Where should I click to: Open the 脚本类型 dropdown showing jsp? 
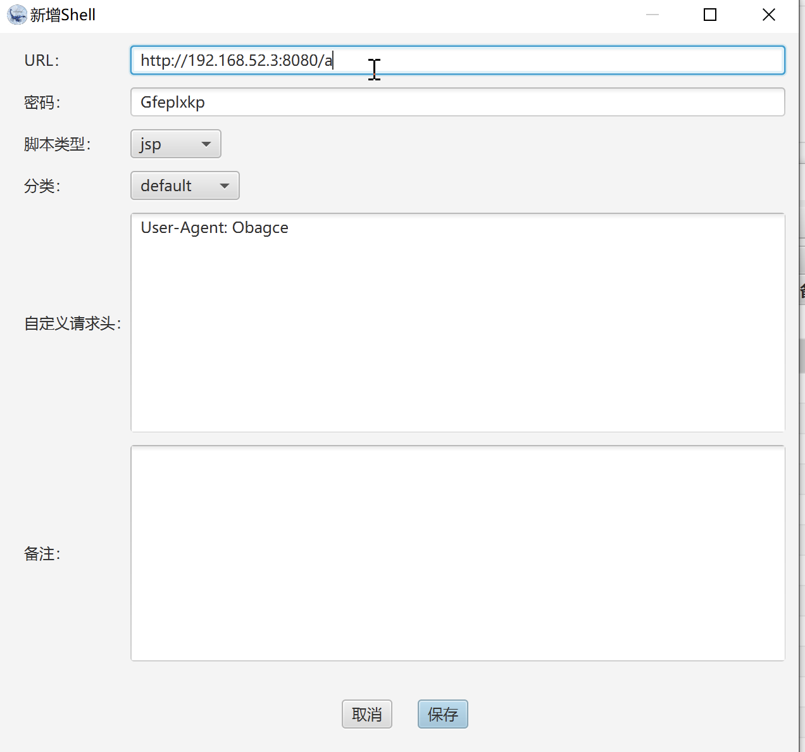(175, 144)
